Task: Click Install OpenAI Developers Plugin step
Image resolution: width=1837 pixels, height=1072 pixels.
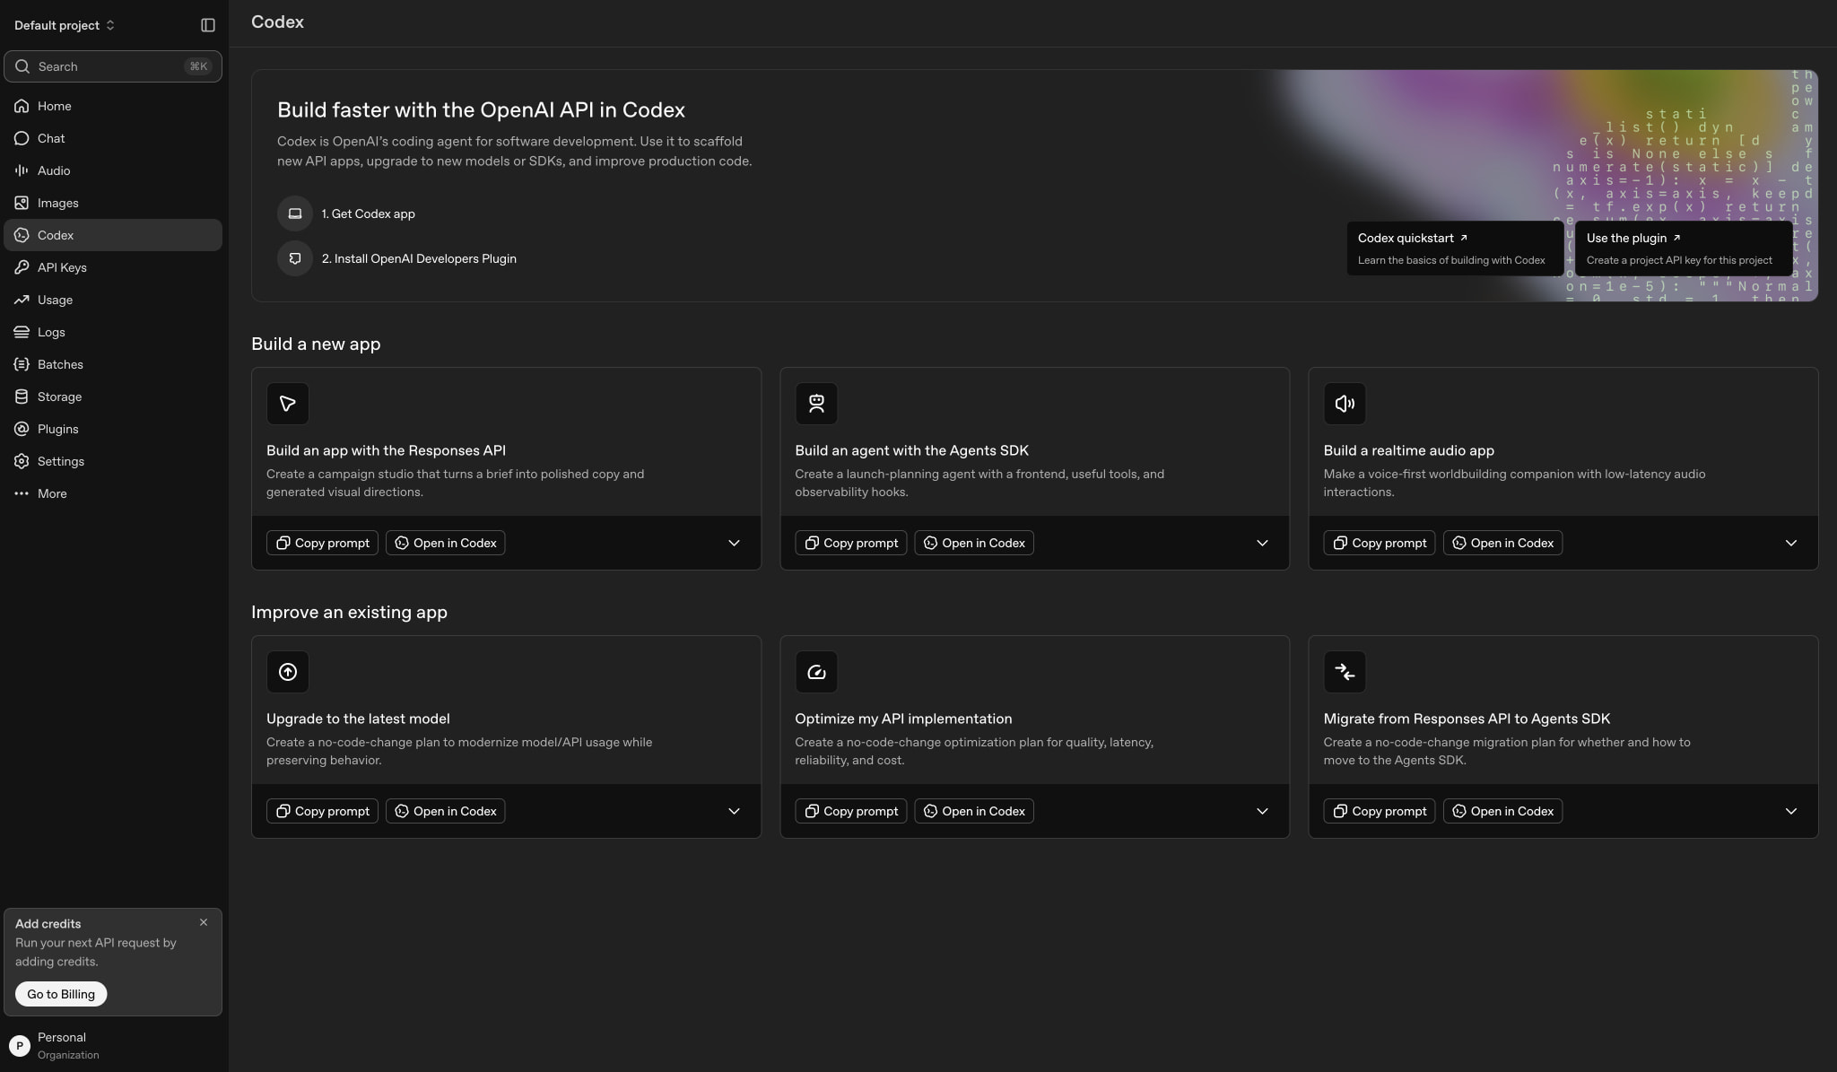Action: (x=396, y=258)
